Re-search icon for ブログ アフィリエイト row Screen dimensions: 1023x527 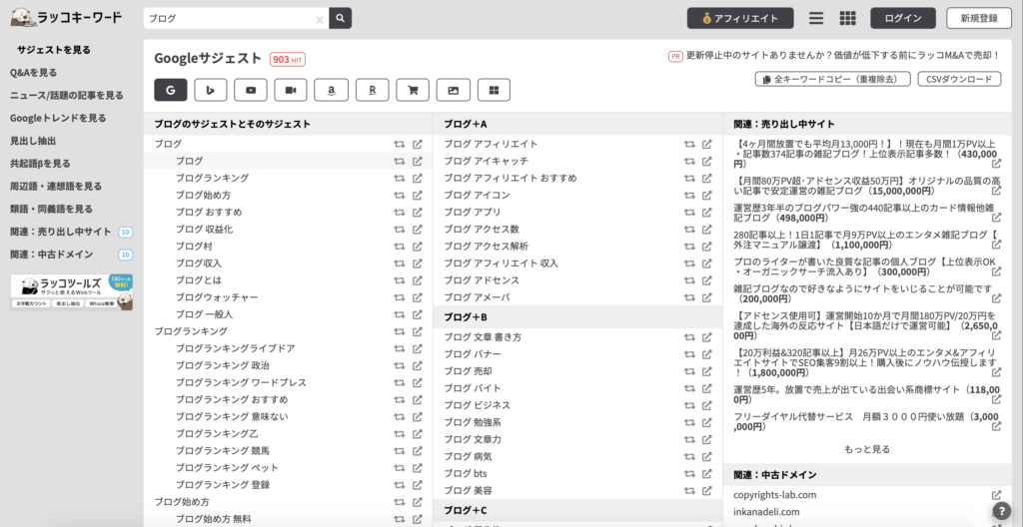point(689,144)
